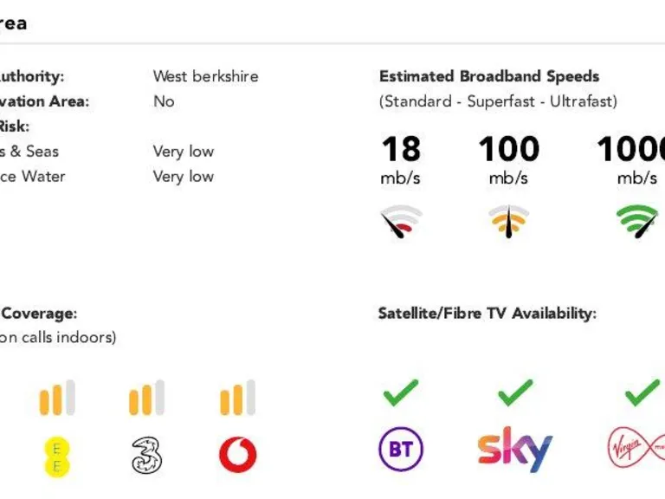This screenshot has height=499, width=665.
Task: Click the signal bars above Three
Action: pos(147,399)
